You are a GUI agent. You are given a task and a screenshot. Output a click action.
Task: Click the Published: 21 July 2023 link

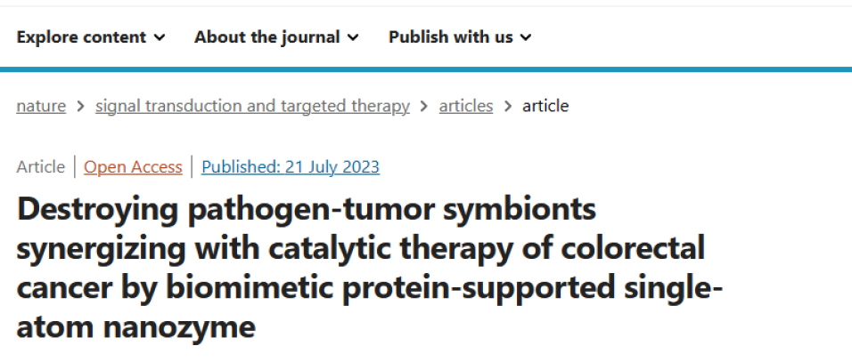pos(291,166)
